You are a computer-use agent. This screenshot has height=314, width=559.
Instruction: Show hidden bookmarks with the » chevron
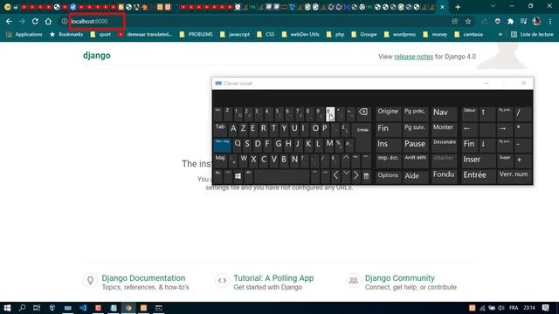point(500,34)
